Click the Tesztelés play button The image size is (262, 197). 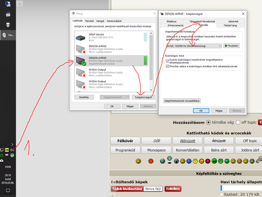(x=231, y=46)
